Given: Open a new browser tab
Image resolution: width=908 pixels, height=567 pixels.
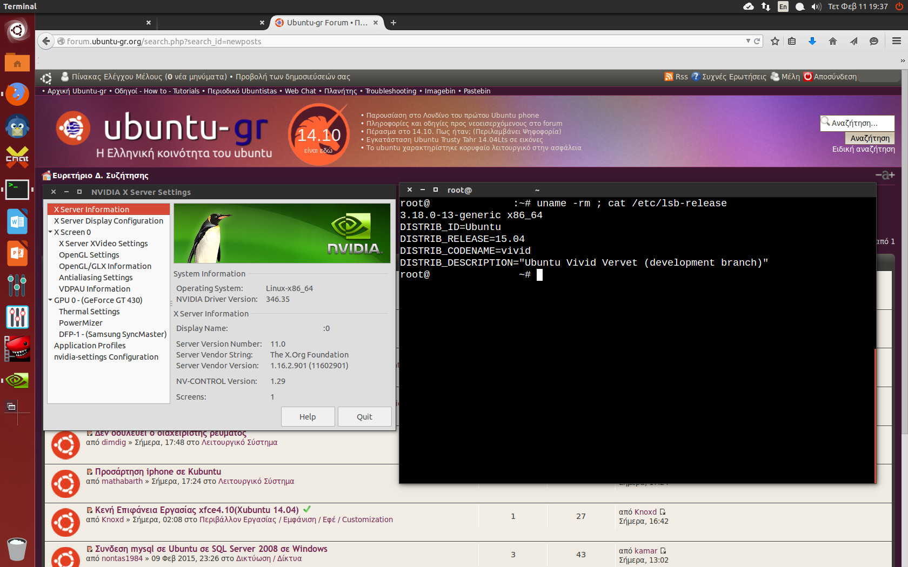Looking at the screenshot, I should [x=393, y=23].
